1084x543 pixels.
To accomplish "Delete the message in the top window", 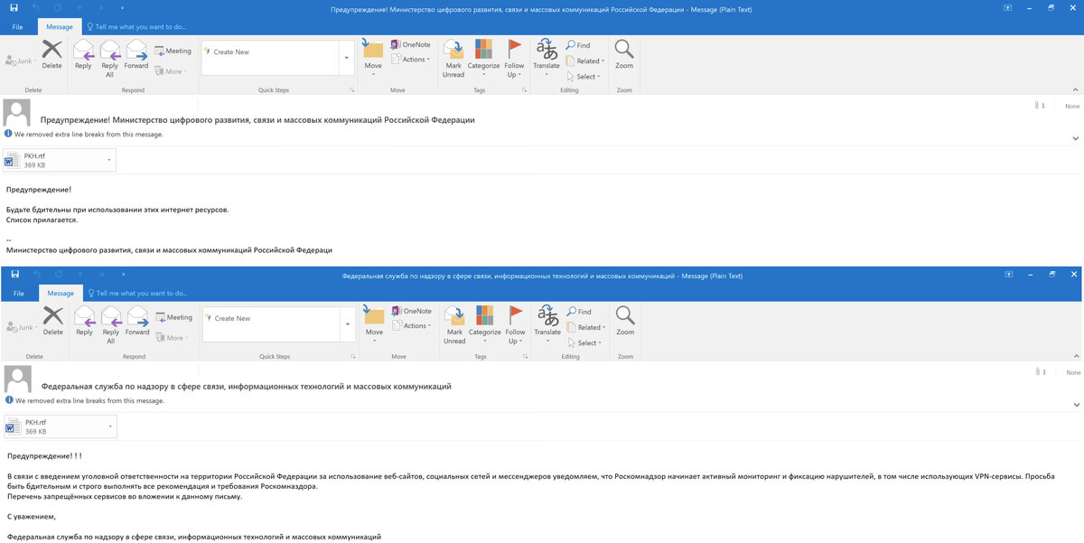I will click(51, 54).
